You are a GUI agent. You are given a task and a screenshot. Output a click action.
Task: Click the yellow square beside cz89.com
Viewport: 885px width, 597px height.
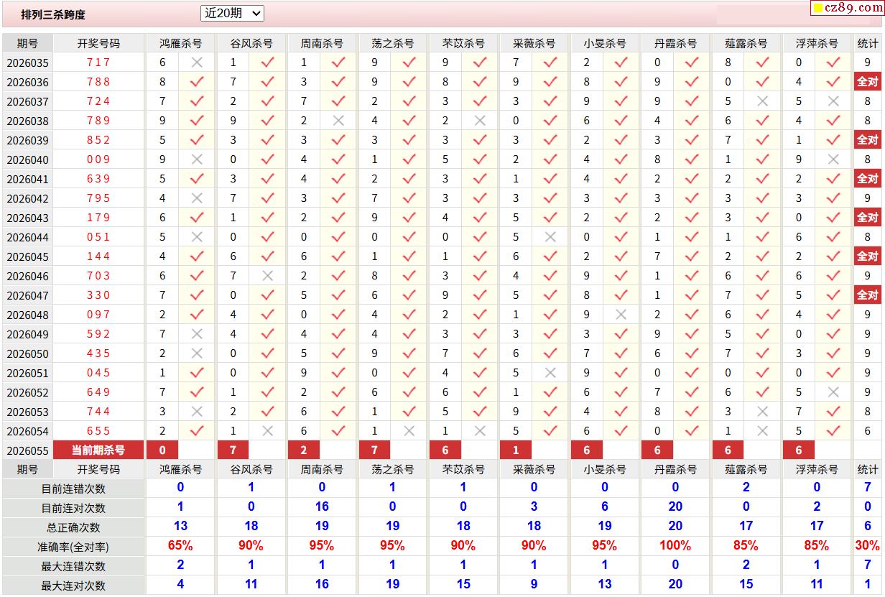tap(818, 9)
